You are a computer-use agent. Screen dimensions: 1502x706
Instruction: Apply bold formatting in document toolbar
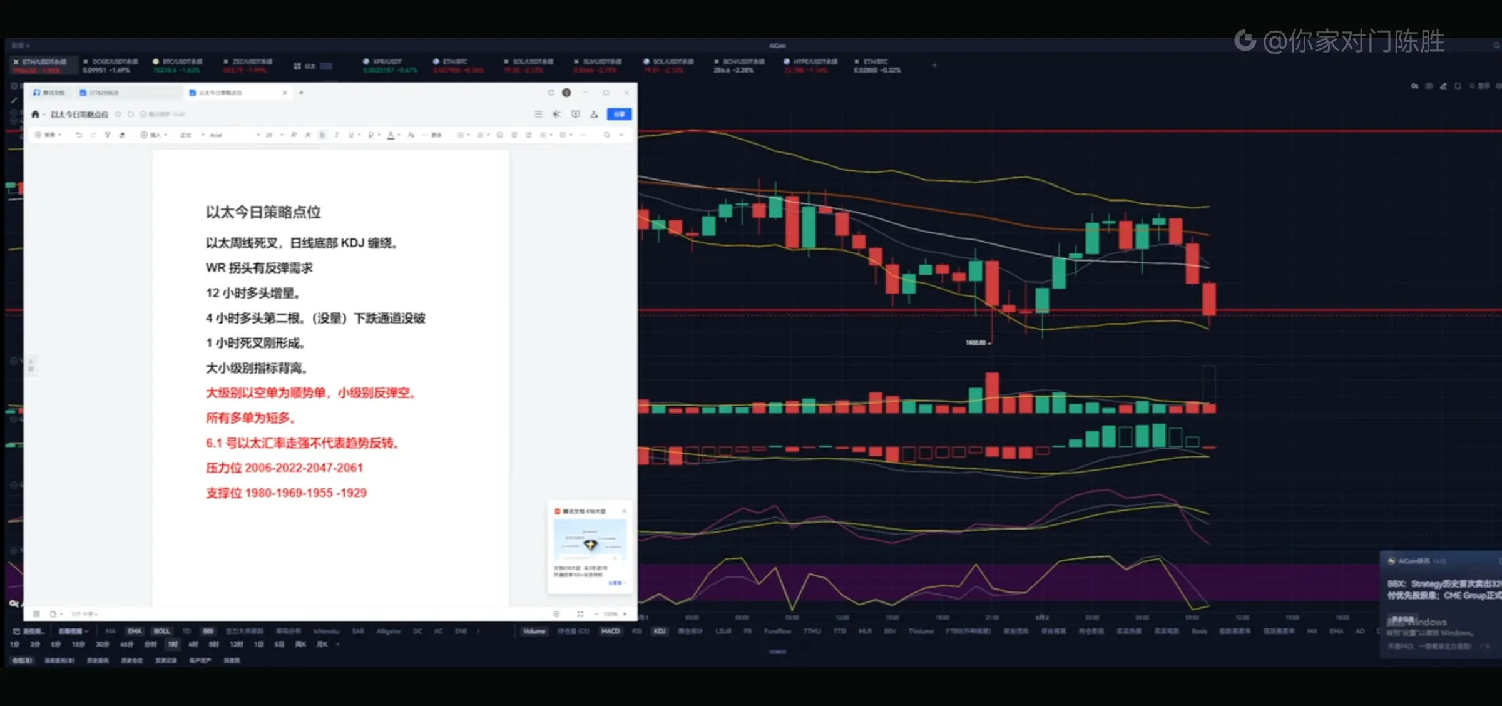tap(322, 135)
